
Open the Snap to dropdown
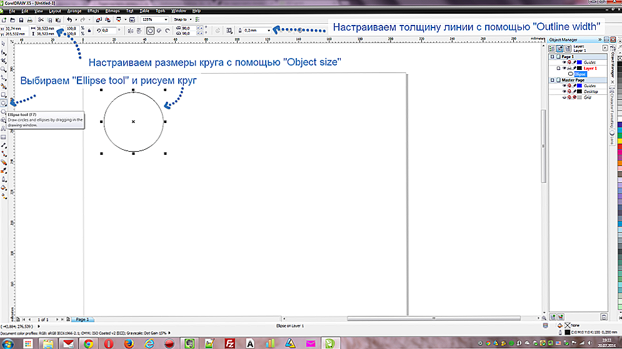coord(191,19)
